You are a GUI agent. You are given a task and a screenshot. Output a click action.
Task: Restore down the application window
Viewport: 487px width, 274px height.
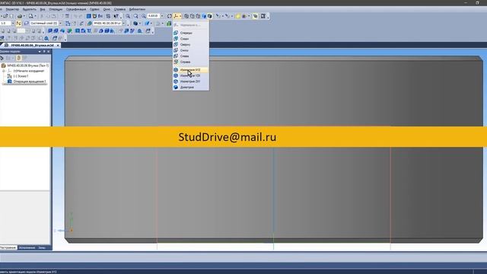tap(477, 3)
